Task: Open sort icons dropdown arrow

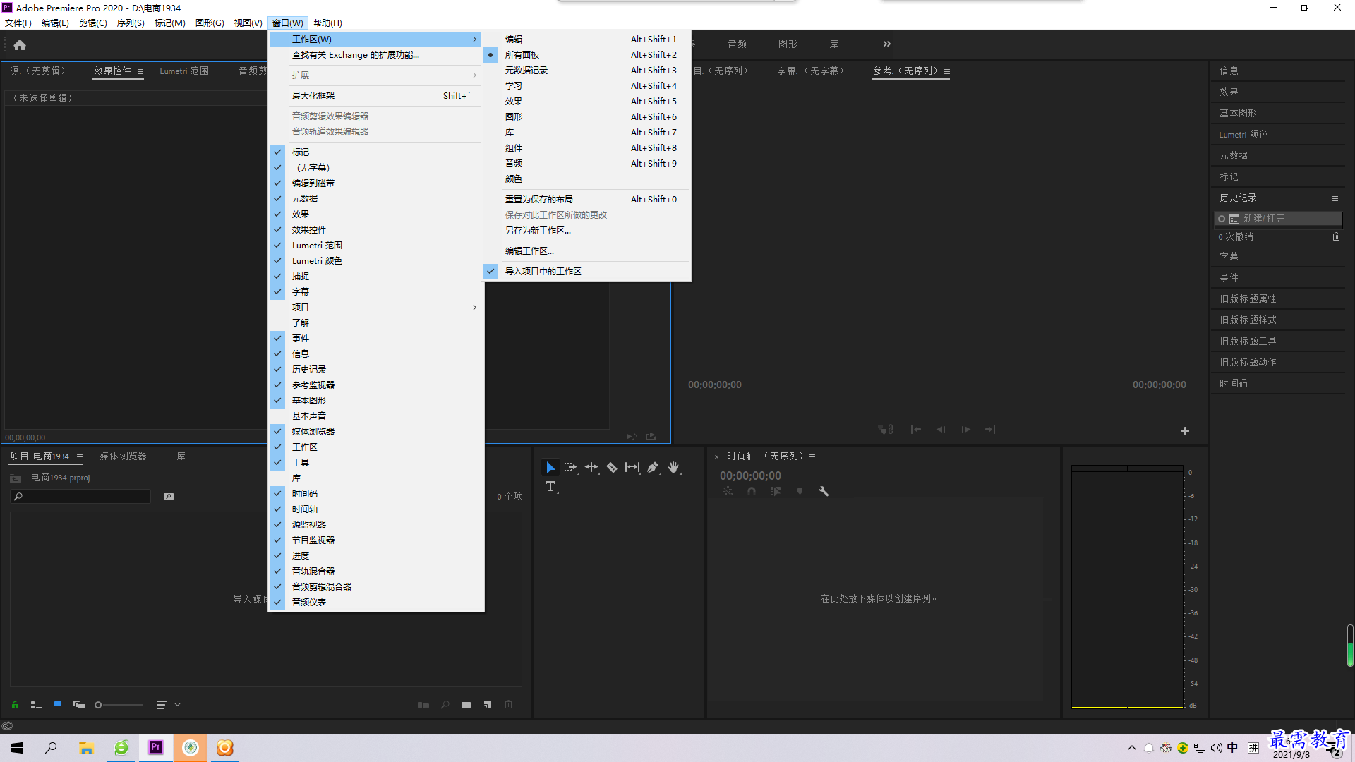Action: coord(178,704)
